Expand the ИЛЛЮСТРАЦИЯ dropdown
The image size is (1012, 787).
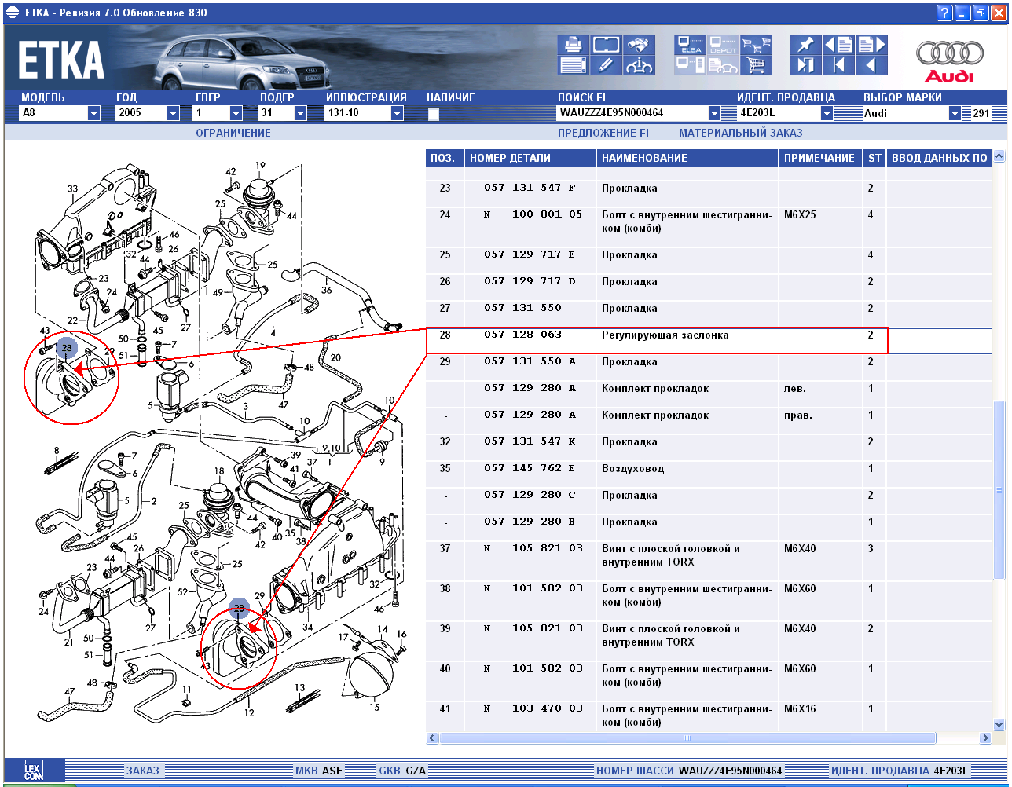click(x=397, y=113)
